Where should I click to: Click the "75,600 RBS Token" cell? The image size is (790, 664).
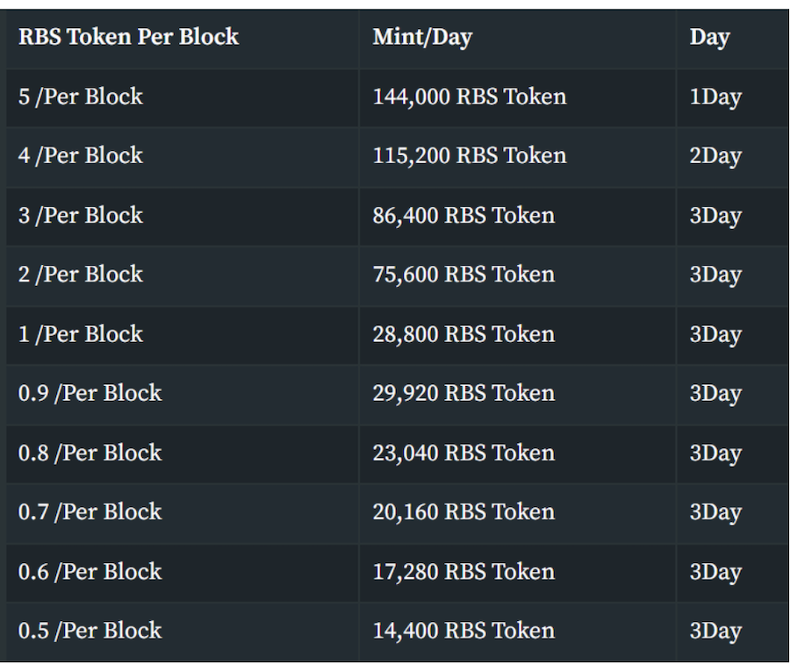[463, 275]
